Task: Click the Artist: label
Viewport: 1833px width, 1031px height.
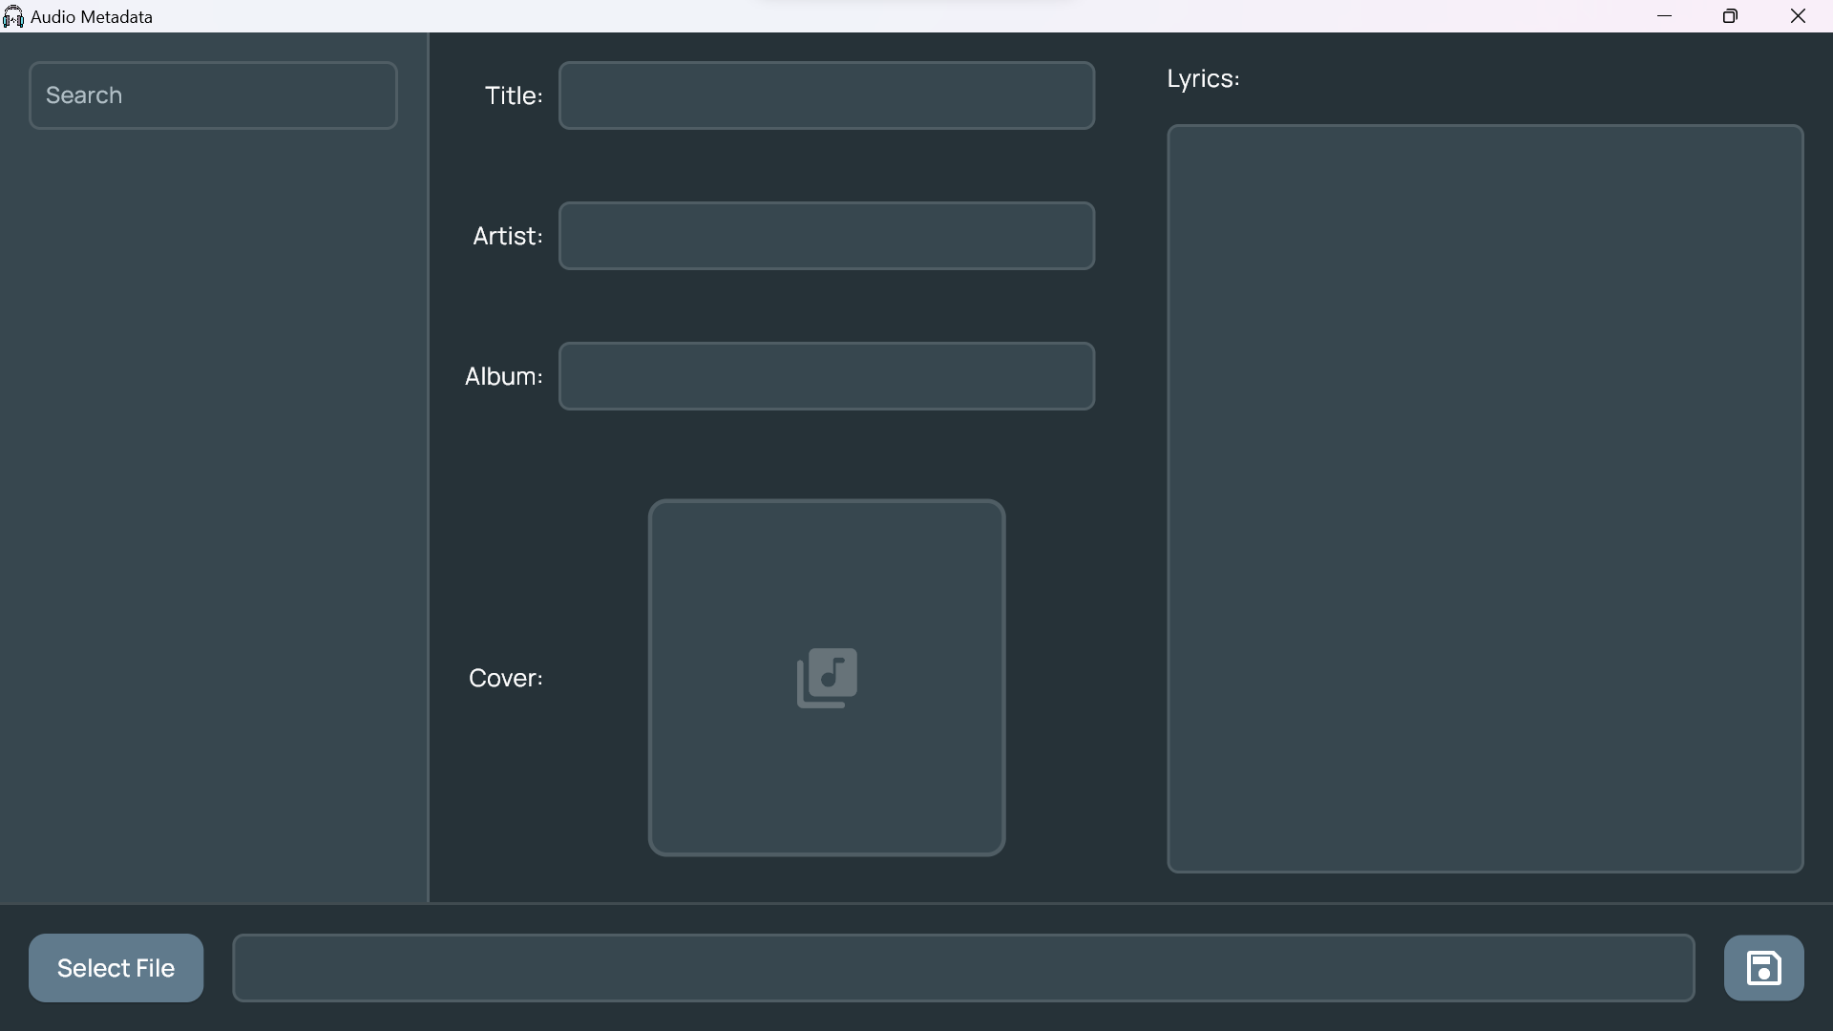Action: (x=507, y=236)
